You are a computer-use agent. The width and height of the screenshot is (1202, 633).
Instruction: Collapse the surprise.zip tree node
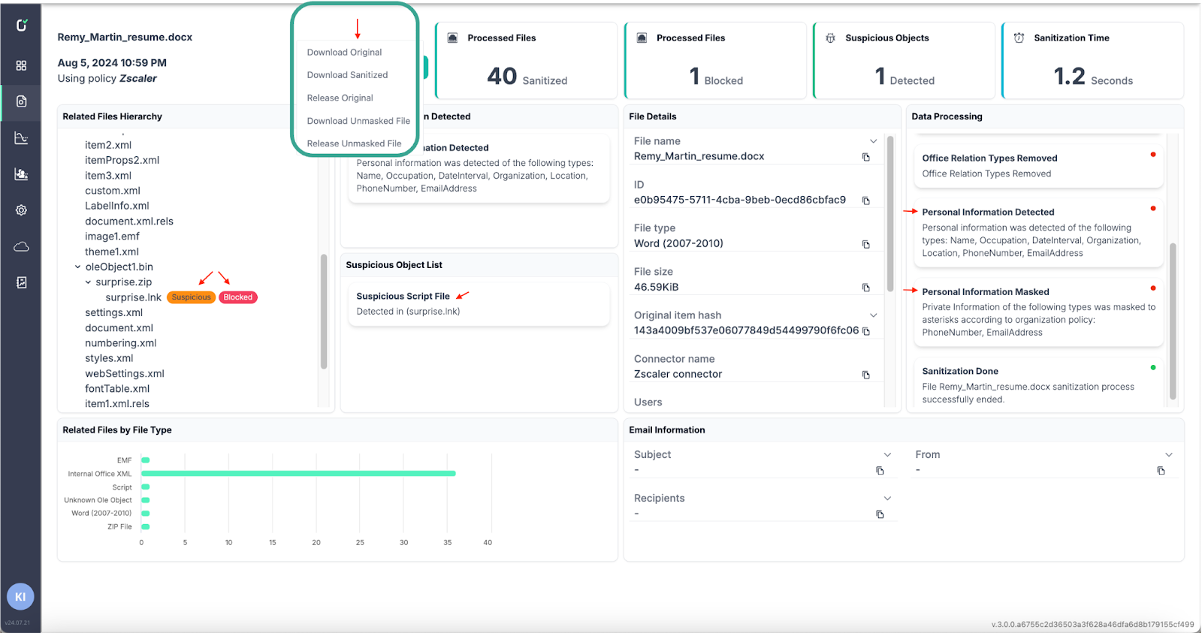pos(88,282)
